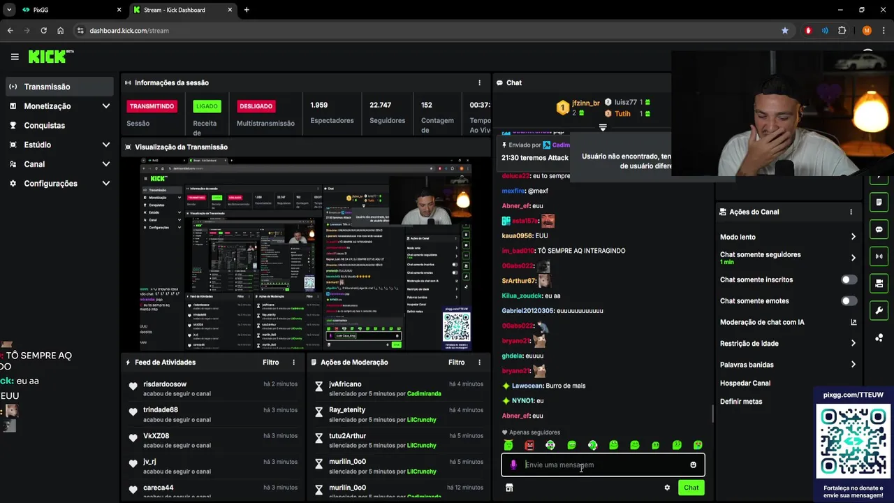Open Restrição de idade chevron
This screenshot has width=894, height=503.
[853, 344]
